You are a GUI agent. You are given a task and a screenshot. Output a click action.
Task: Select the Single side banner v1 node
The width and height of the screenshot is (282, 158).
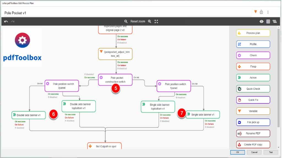[x=203, y=115]
